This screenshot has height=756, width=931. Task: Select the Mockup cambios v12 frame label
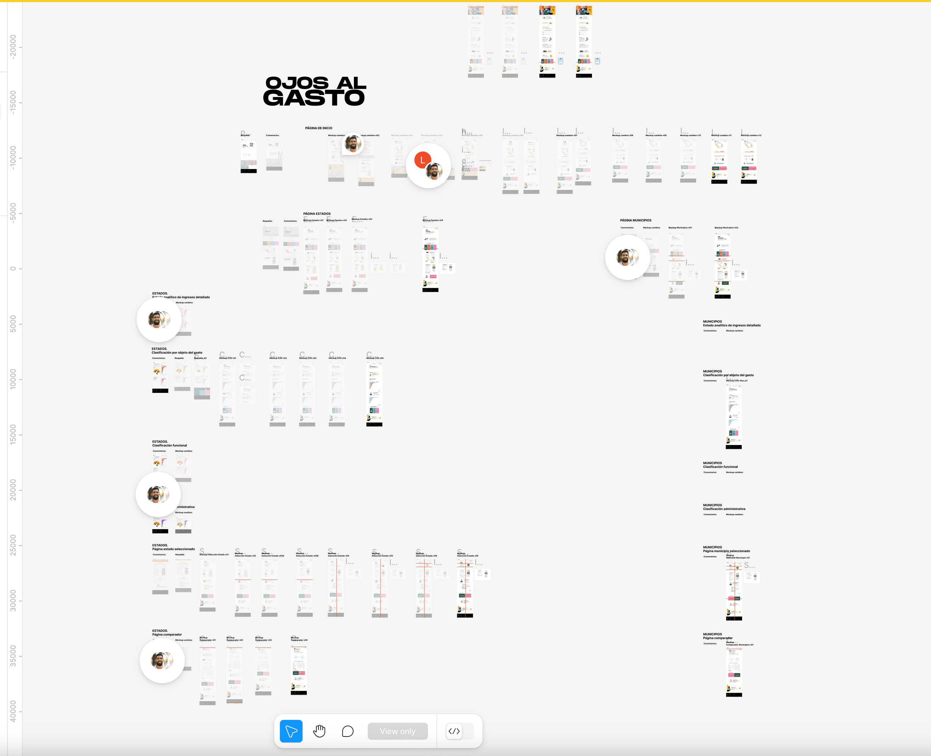click(x=751, y=135)
